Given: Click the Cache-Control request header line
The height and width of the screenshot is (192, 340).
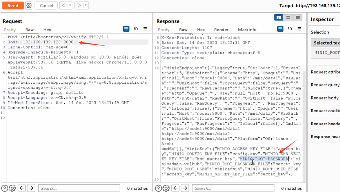Looking at the screenshot, I should click(38, 47).
